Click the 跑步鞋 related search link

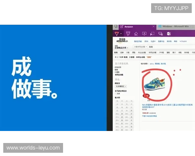click(163, 64)
